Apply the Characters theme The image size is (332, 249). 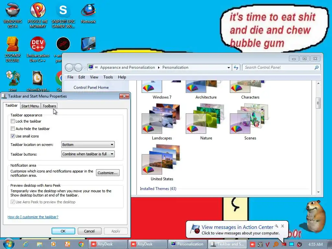tap(250, 90)
